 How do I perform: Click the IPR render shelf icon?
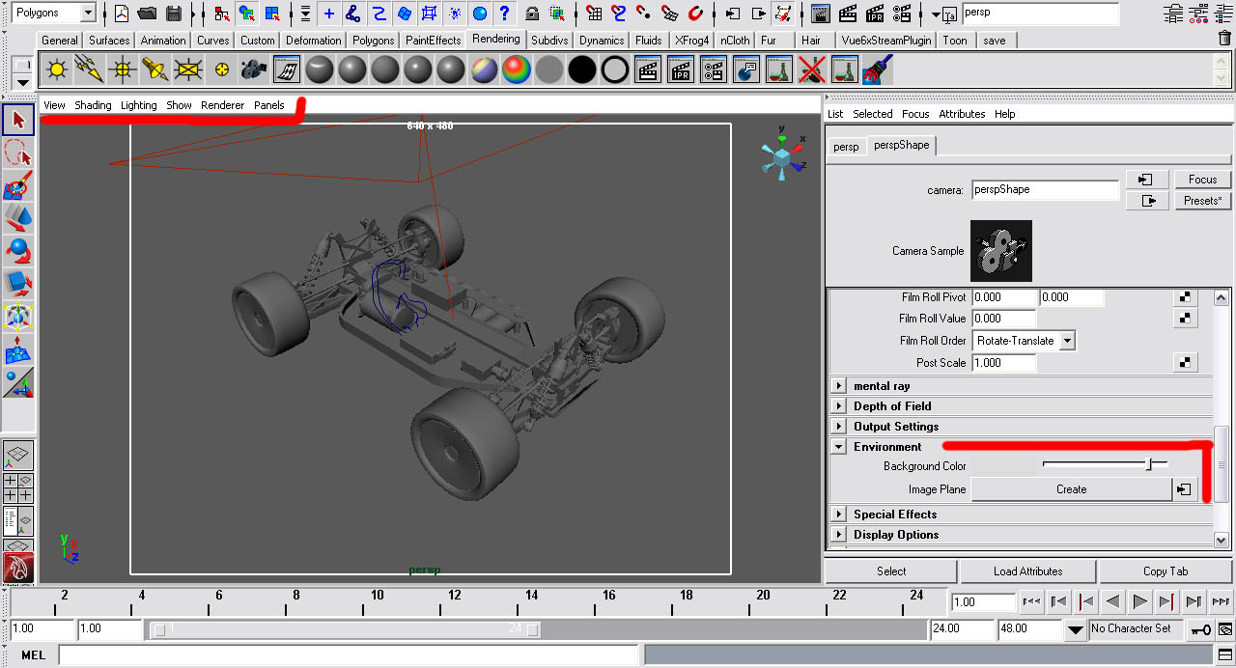pyautogui.click(x=681, y=70)
